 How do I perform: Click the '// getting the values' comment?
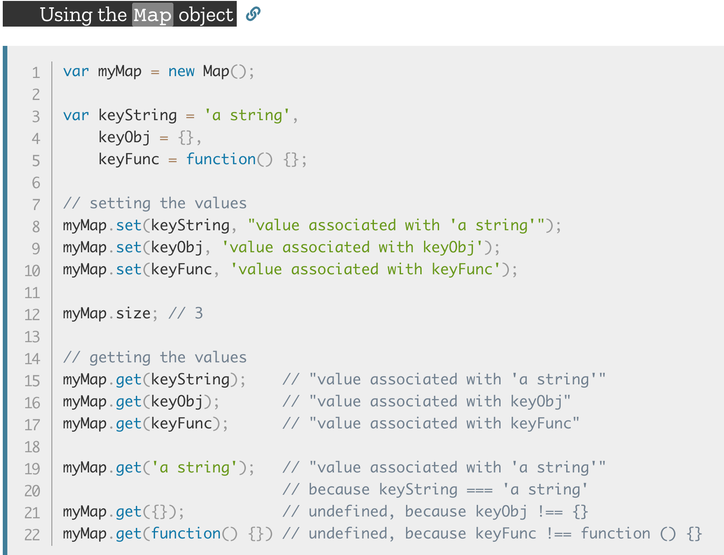155,357
